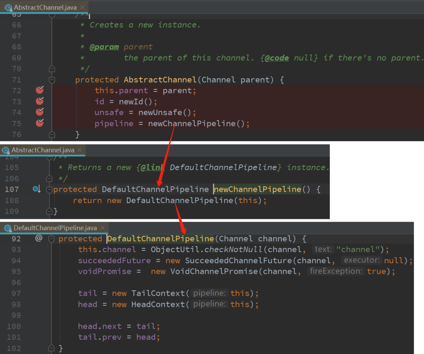
Task: Collapse Javadoc end fold marker at line 70
Action: [x=52, y=69]
